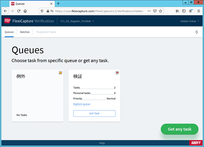Open site permissions icon in address bar

(x=52, y=11)
